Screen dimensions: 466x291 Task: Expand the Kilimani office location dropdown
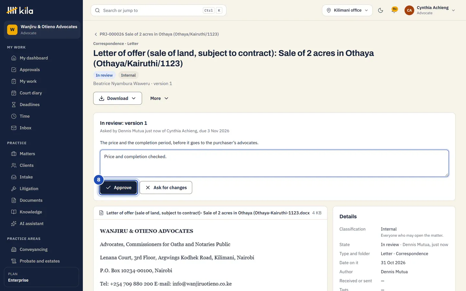pos(347,10)
